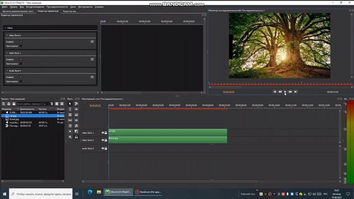Choose the Add (plus) tool
Screen dimensions: 354x199
70,137
